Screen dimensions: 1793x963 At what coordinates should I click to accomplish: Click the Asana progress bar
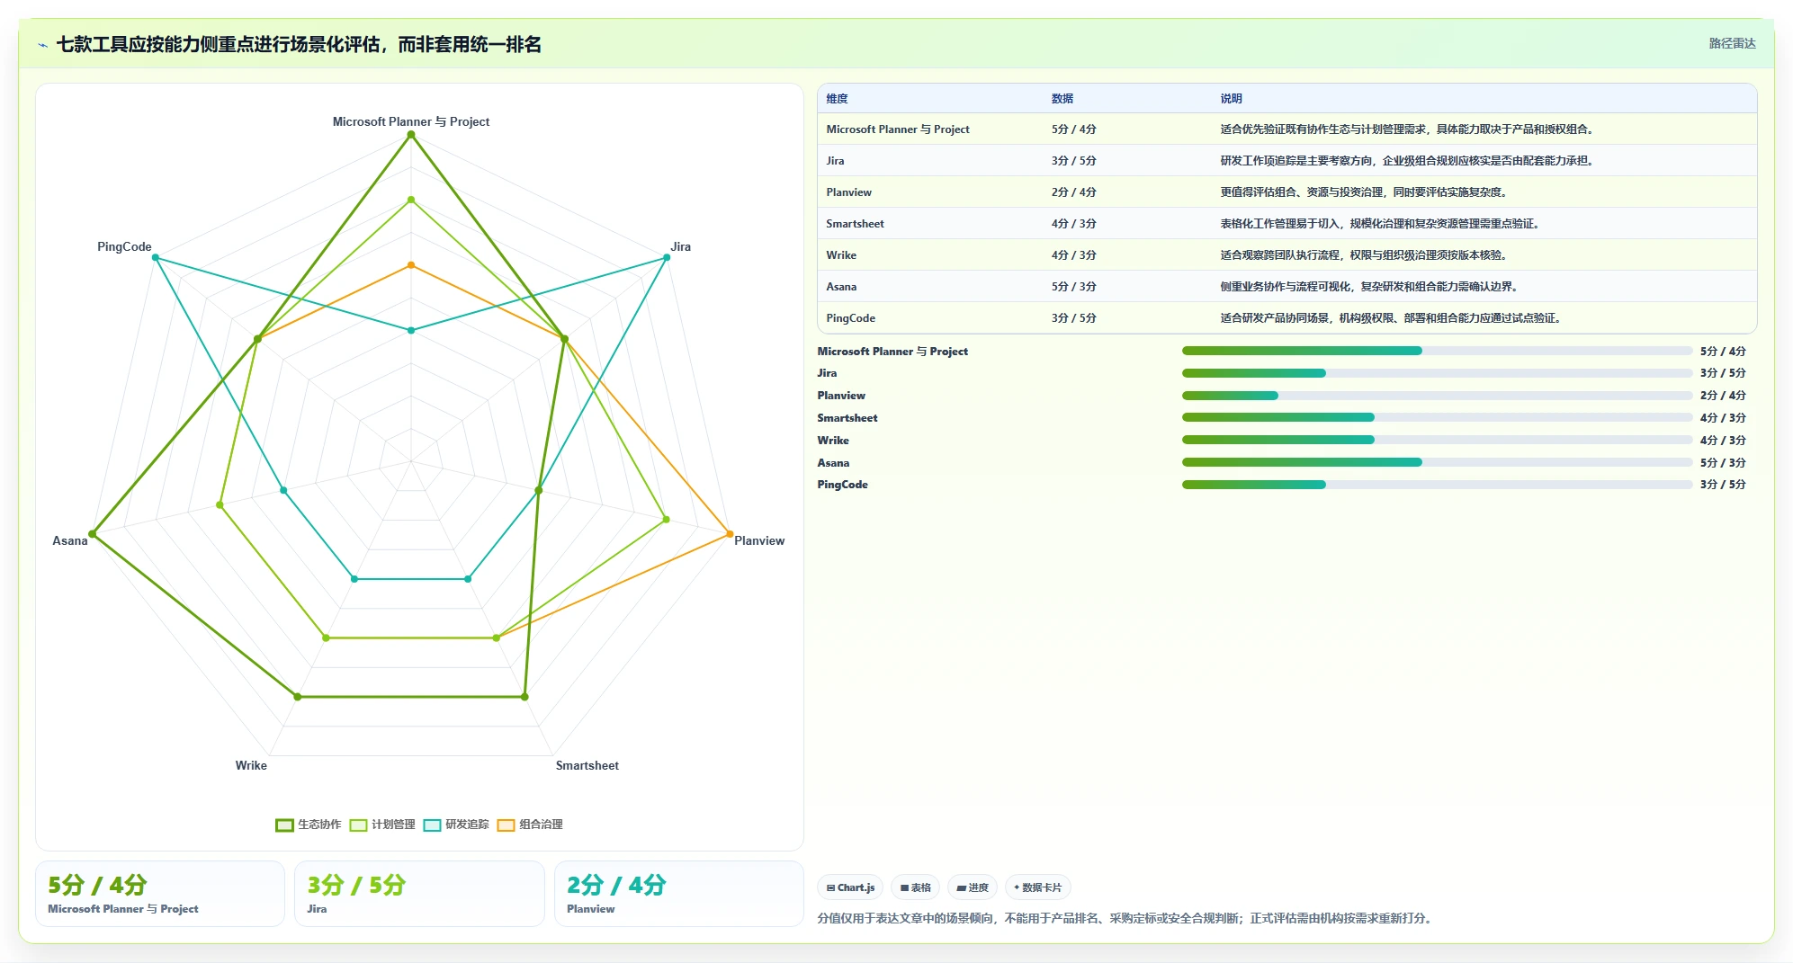coord(1437,462)
